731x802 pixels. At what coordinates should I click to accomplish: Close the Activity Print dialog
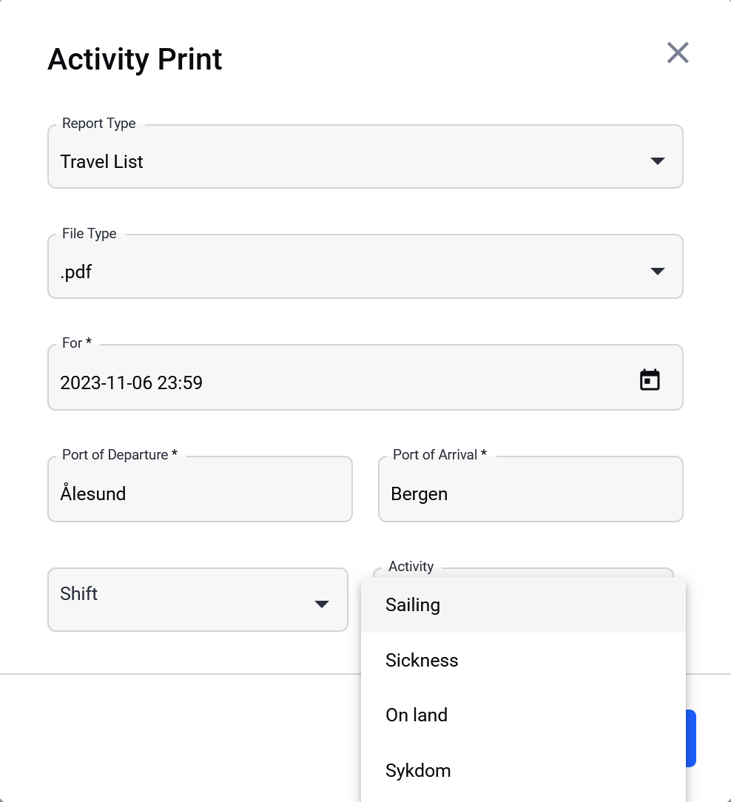pos(678,53)
